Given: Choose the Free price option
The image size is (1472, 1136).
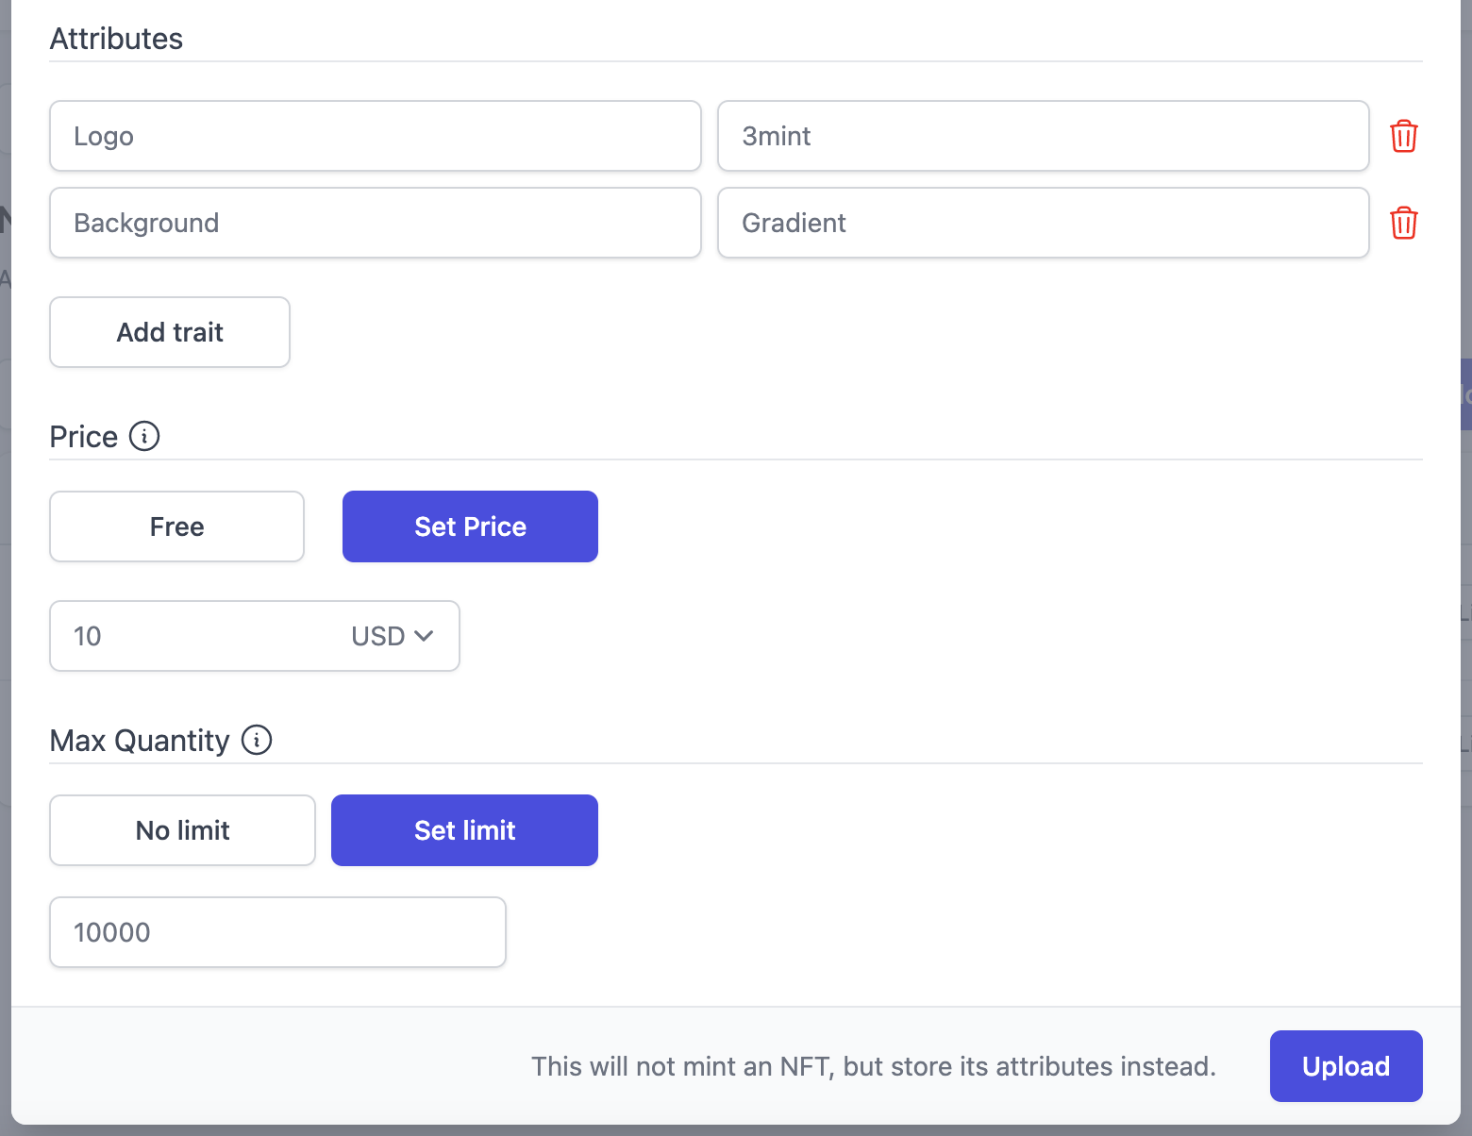Looking at the screenshot, I should [176, 526].
